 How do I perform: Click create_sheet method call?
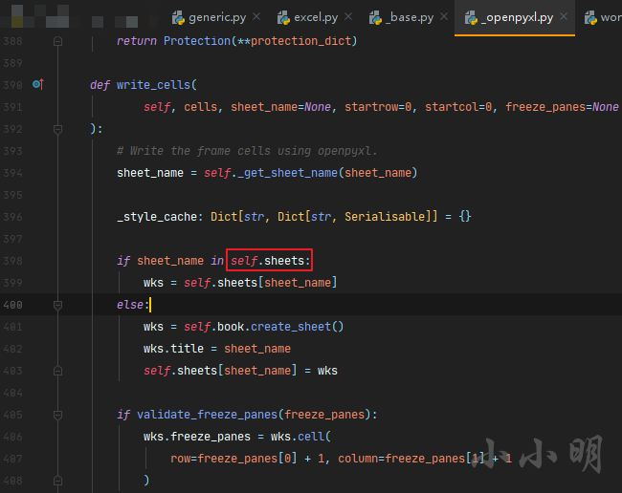[291, 327]
